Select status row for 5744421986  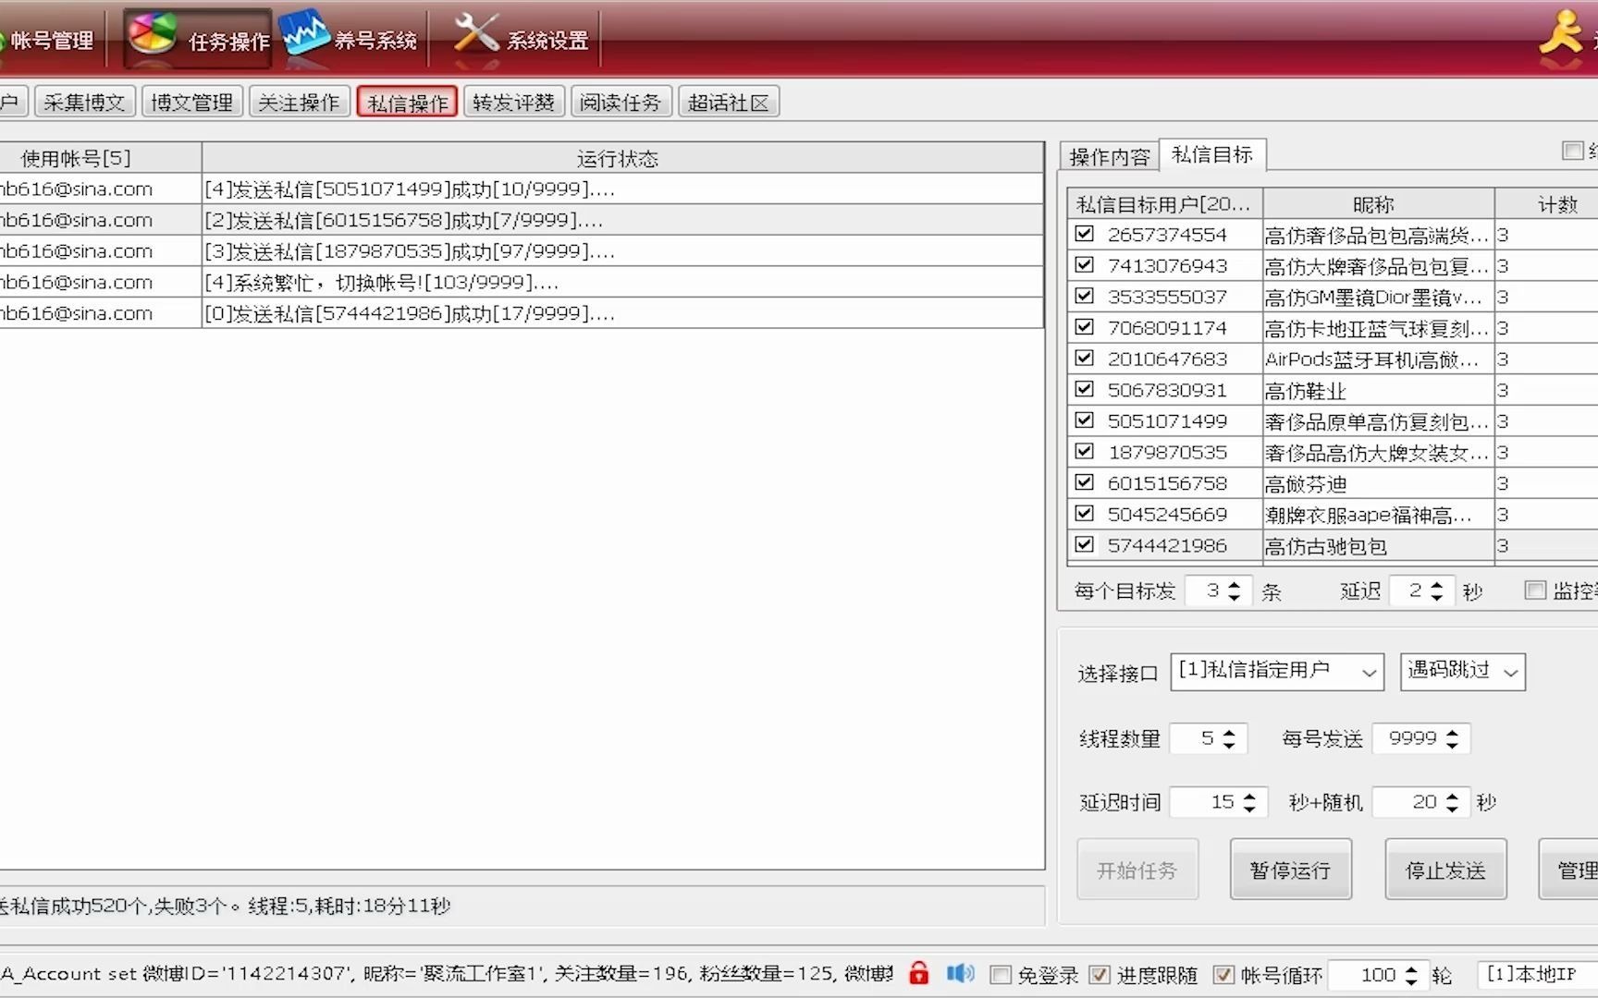522,313
